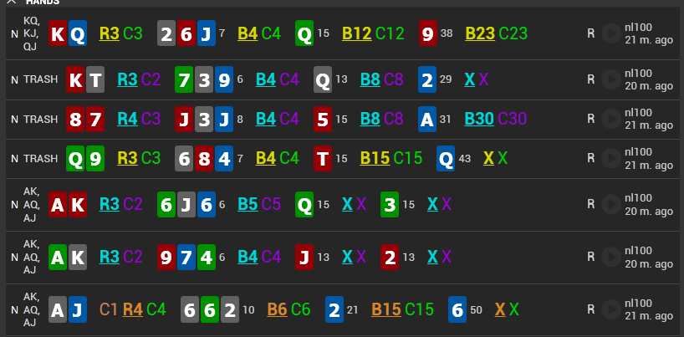
Task: Select the C23 river call action
Action: pos(513,33)
